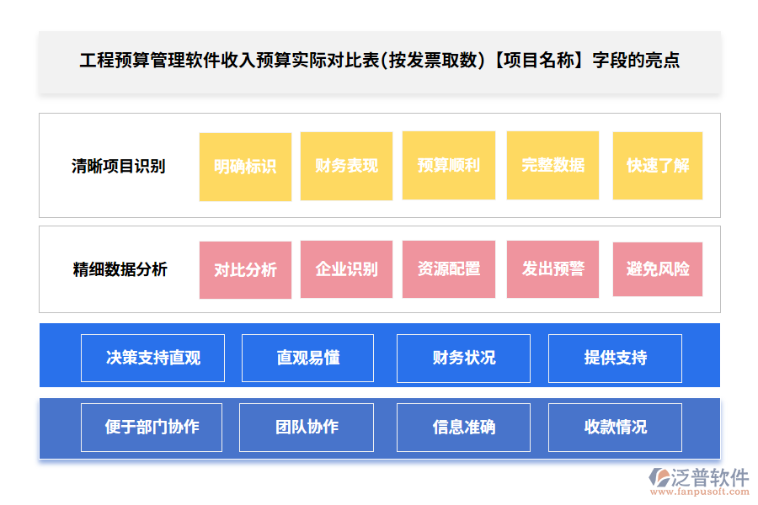The height and width of the screenshot is (505, 758).
Task: Click the 泛普软件 logo icon
Action: click(658, 478)
